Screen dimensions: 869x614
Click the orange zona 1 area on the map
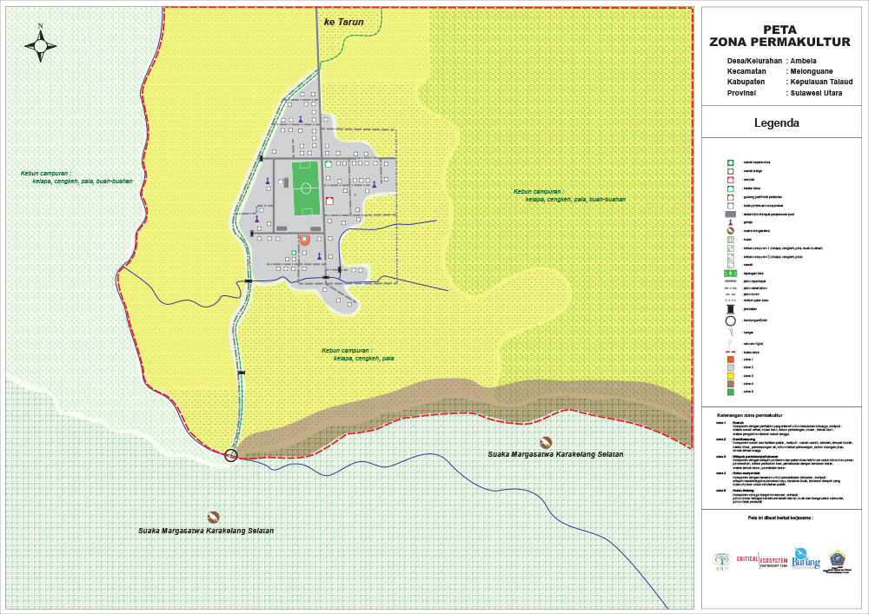304,240
